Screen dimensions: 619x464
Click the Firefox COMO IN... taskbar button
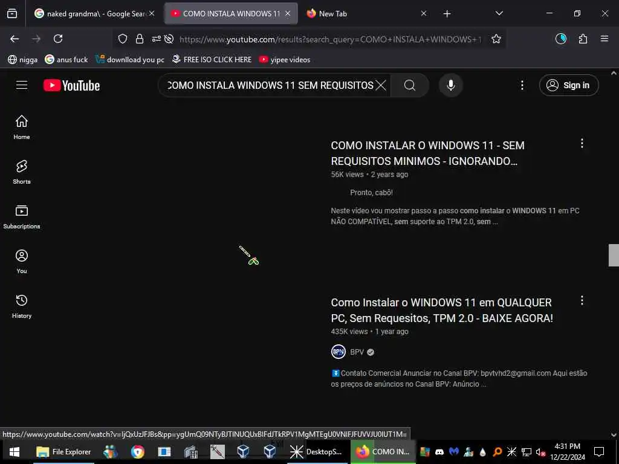[383, 452]
